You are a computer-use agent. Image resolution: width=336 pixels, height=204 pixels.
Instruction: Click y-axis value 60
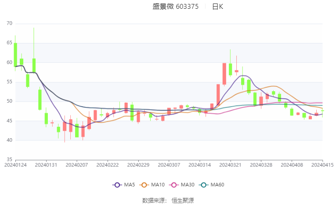click(9, 62)
